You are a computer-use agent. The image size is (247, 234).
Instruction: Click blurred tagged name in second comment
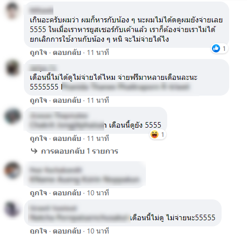click(126, 87)
